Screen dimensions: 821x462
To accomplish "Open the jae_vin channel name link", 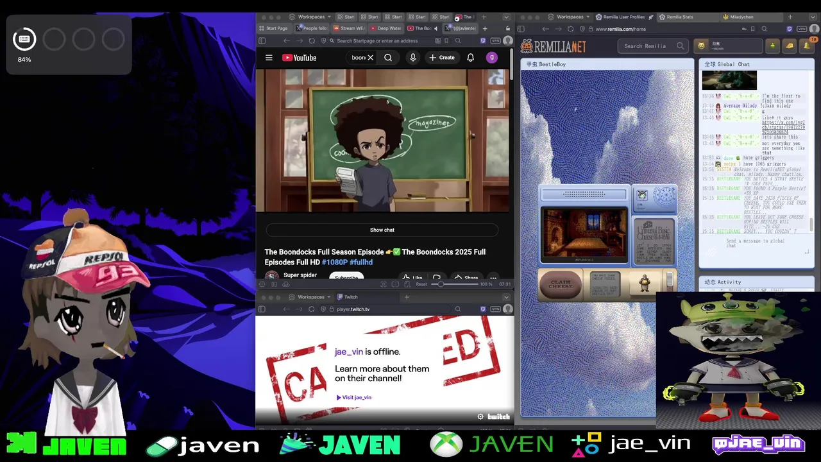I will pyautogui.click(x=348, y=352).
